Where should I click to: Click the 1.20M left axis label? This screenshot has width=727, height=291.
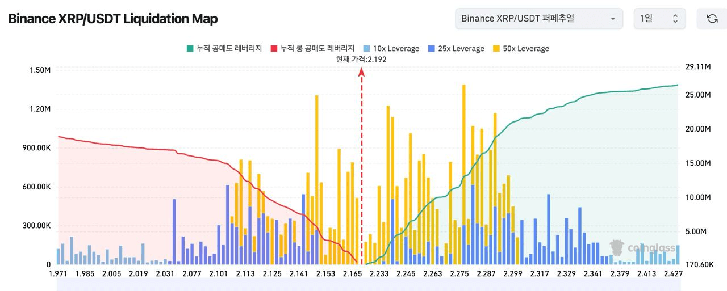coord(39,109)
